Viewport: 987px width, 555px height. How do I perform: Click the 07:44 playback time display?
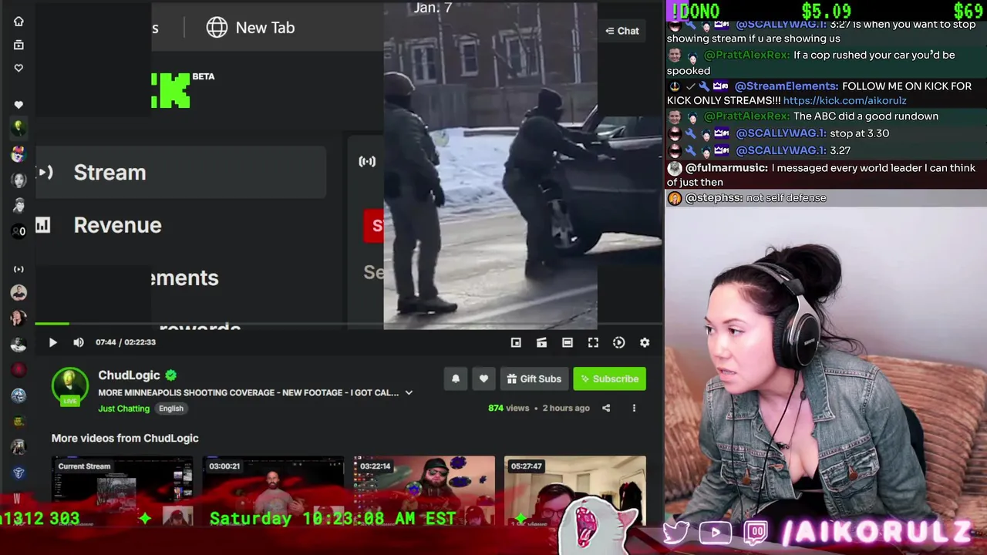106,342
